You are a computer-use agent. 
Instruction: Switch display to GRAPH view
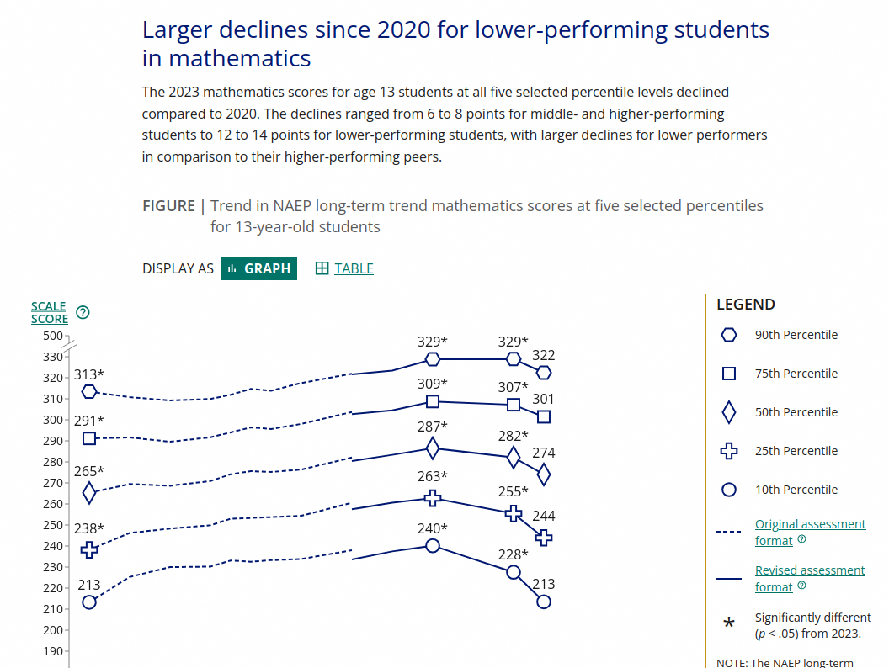259,268
